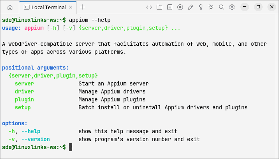This screenshot has height=159, width=279.
Task: Maximize the terminal window
Action: (258, 7)
